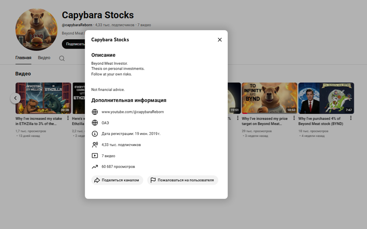Open options menu for the BYND price target video

[x=294, y=118]
